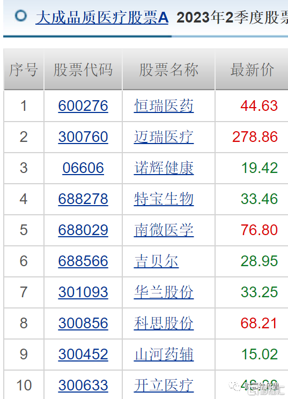Open stock code 300856
The height and width of the screenshot is (399, 288).
(83, 323)
